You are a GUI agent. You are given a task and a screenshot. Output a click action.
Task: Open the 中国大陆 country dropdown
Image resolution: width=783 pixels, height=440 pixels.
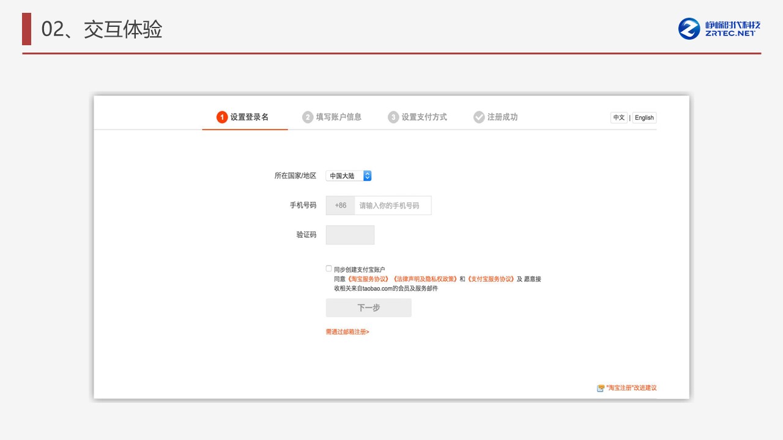(x=348, y=176)
